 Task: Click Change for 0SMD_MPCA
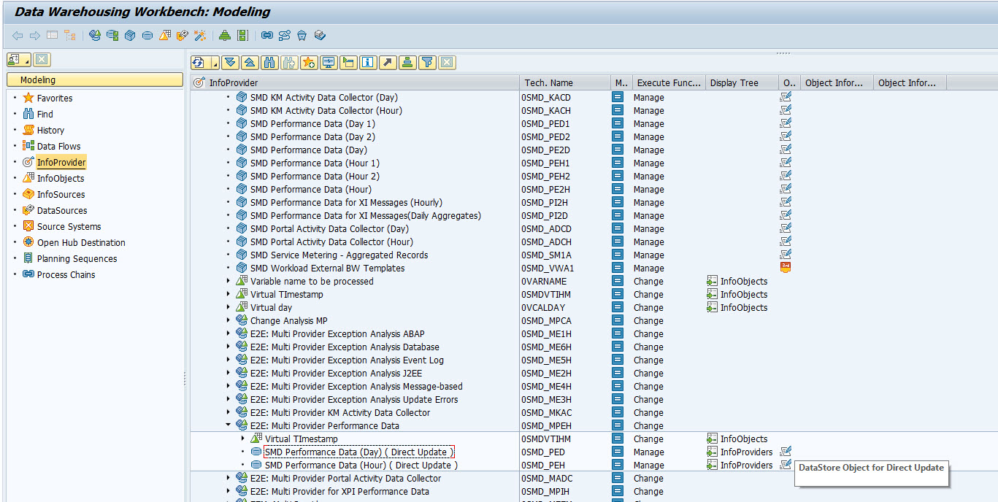pyautogui.click(x=648, y=320)
